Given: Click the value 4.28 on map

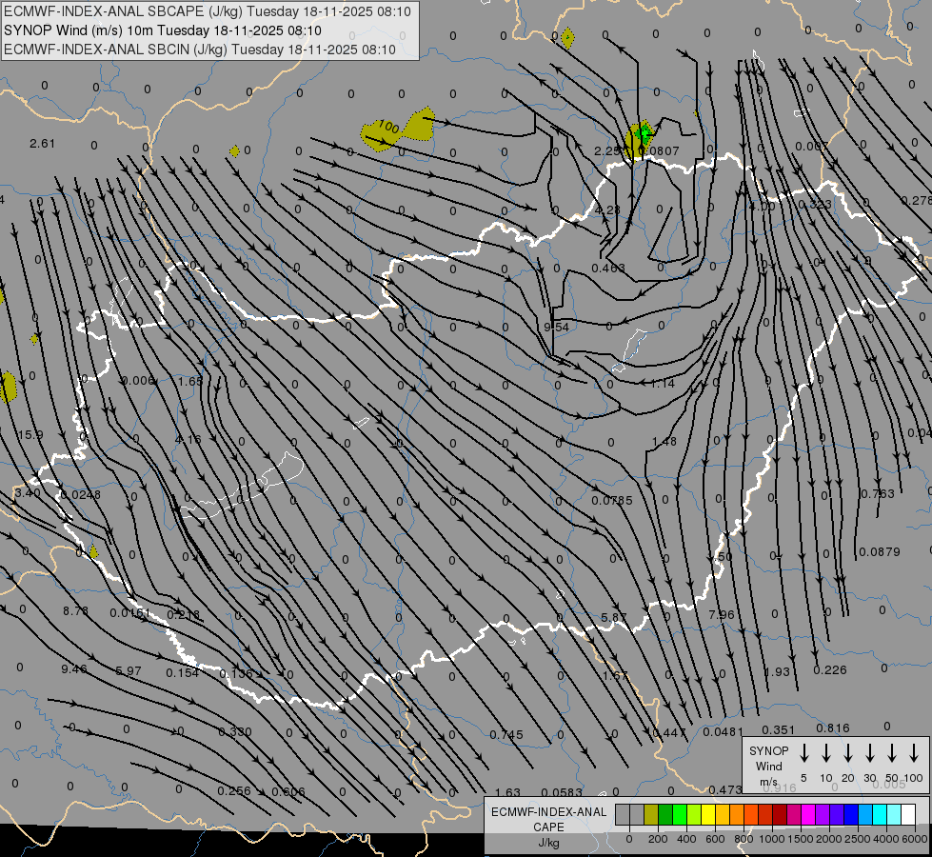Looking at the screenshot, I should tap(607, 209).
